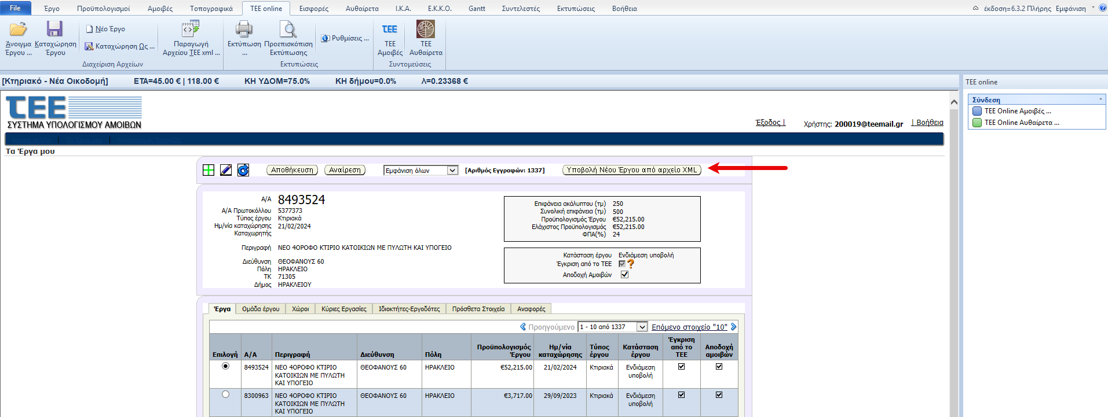Image resolution: width=1108 pixels, height=417 pixels.
Task: Toggle TEE approval checkbox for row 8493524
Action: 681,367
